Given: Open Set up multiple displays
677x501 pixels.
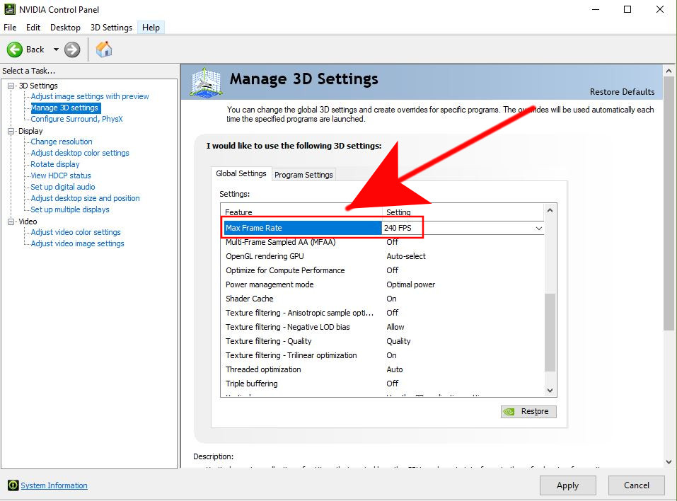Looking at the screenshot, I should [x=70, y=209].
